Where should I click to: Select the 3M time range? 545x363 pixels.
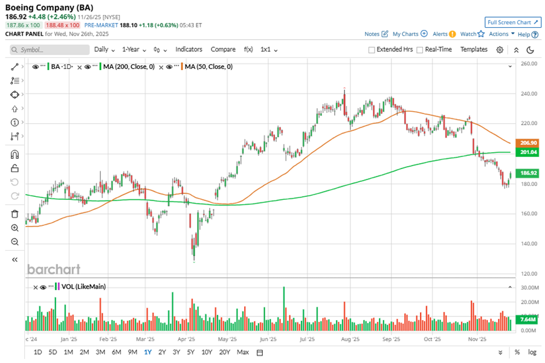[x=100, y=352]
